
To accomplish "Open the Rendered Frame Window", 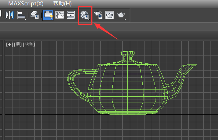I will point(110,15).
